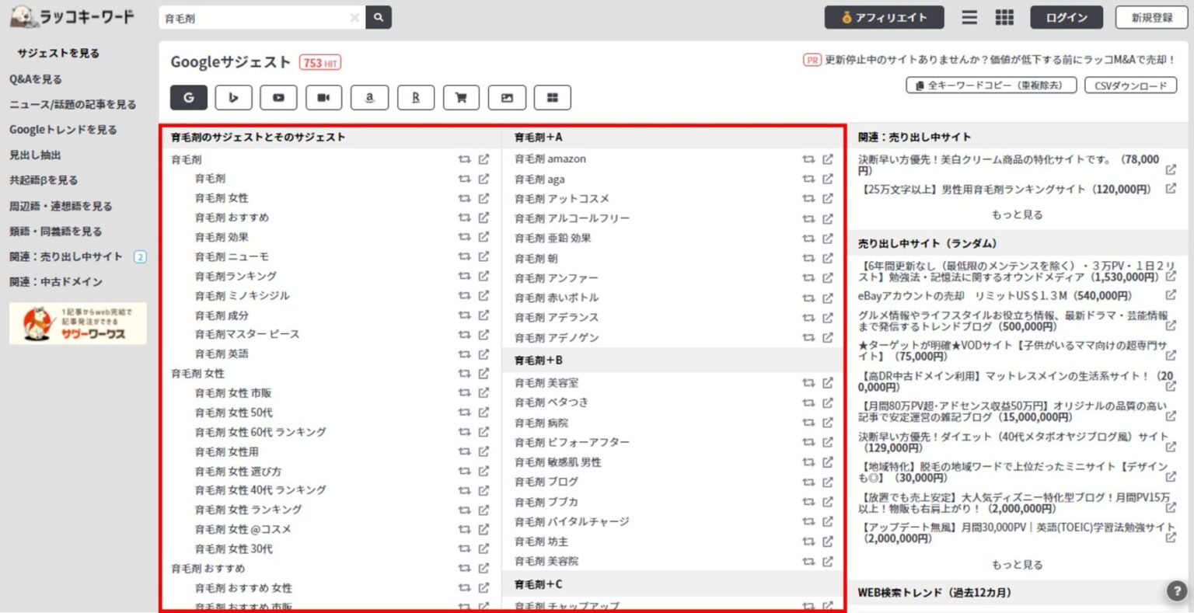Click the CSVダウンロード button
The width and height of the screenshot is (1194, 613).
click(1130, 85)
